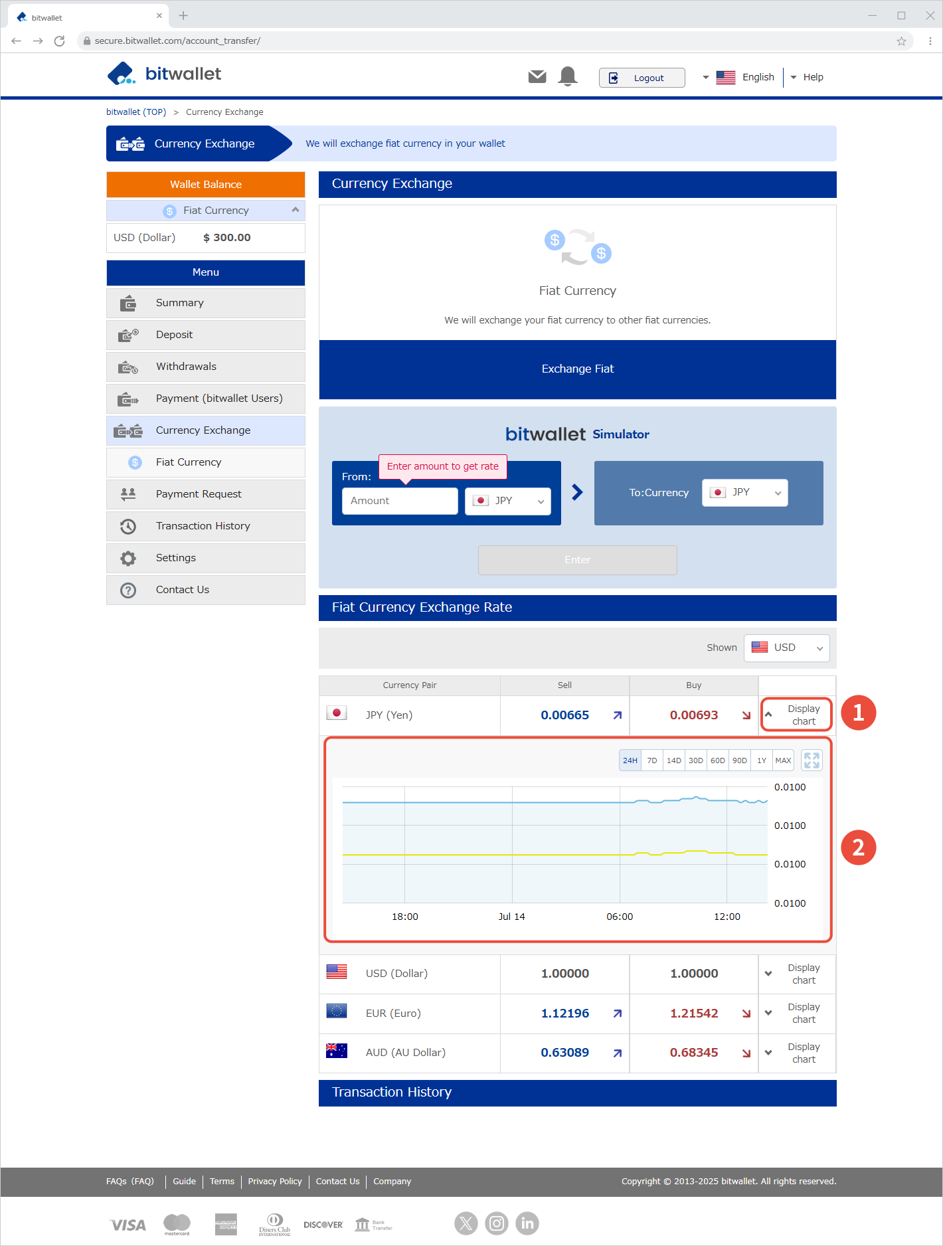Screen dimensions: 943x1246
Task: Open the Shown USD currency dropdown
Action: 787,648
